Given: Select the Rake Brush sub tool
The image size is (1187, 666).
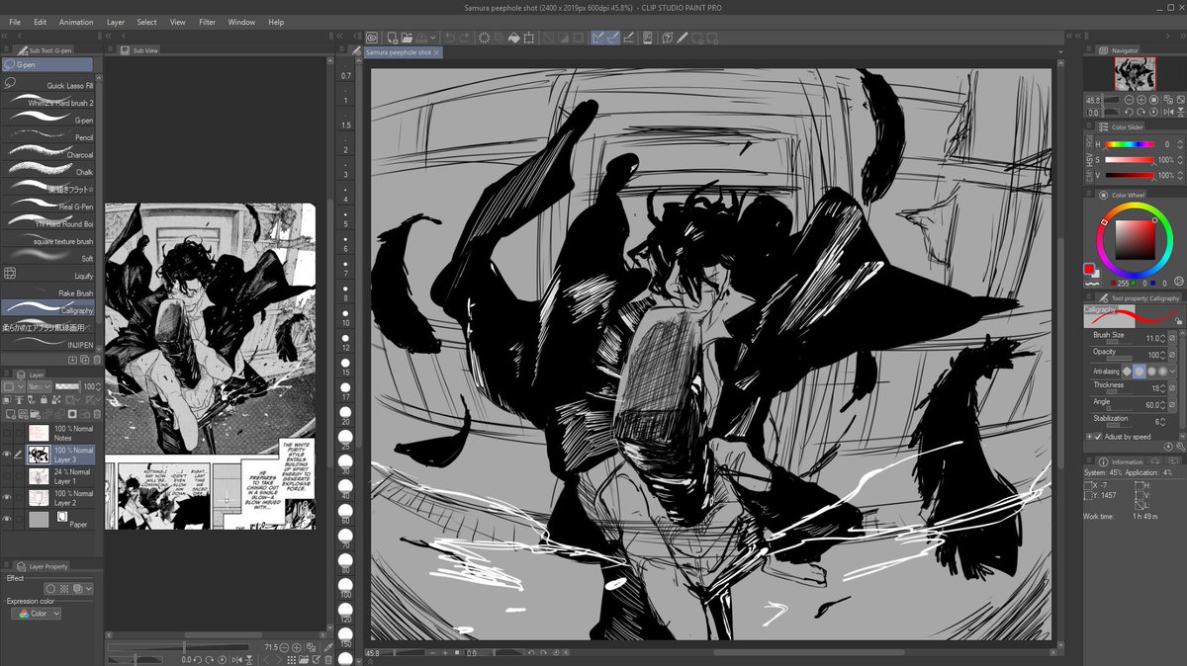Looking at the screenshot, I should [x=47, y=292].
